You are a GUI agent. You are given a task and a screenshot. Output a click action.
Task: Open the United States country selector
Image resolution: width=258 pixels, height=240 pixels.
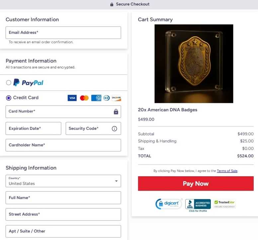coord(63,181)
